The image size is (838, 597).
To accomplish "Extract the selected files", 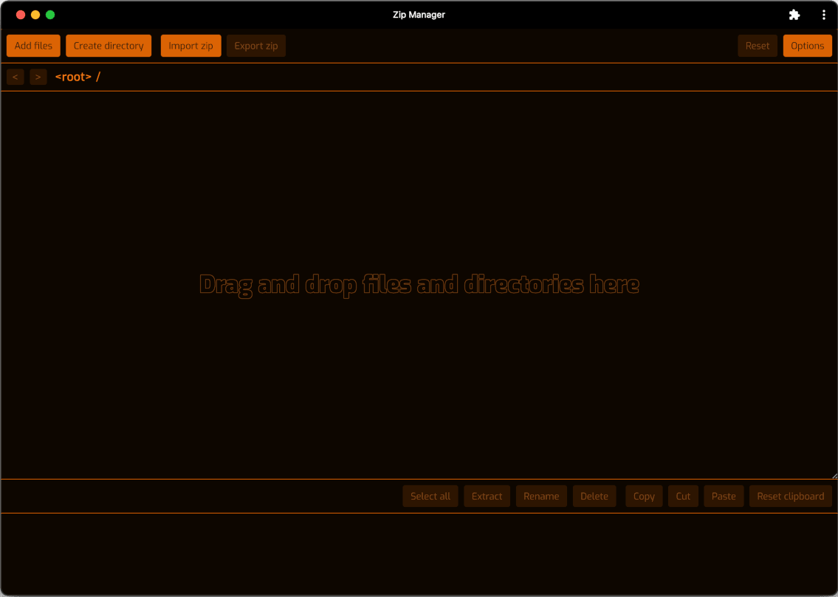I will click(x=487, y=496).
